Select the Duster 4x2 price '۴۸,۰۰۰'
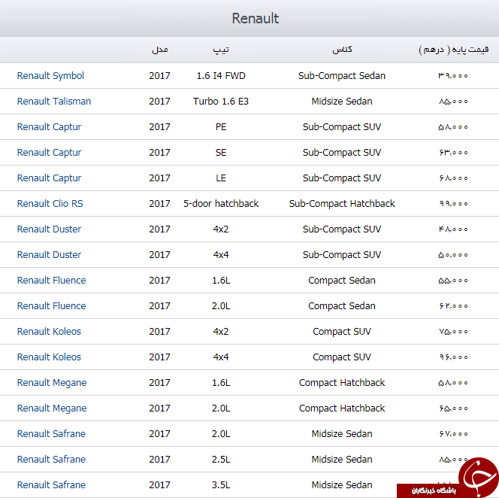The image size is (499, 498). pyautogui.click(x=453, y=229)
